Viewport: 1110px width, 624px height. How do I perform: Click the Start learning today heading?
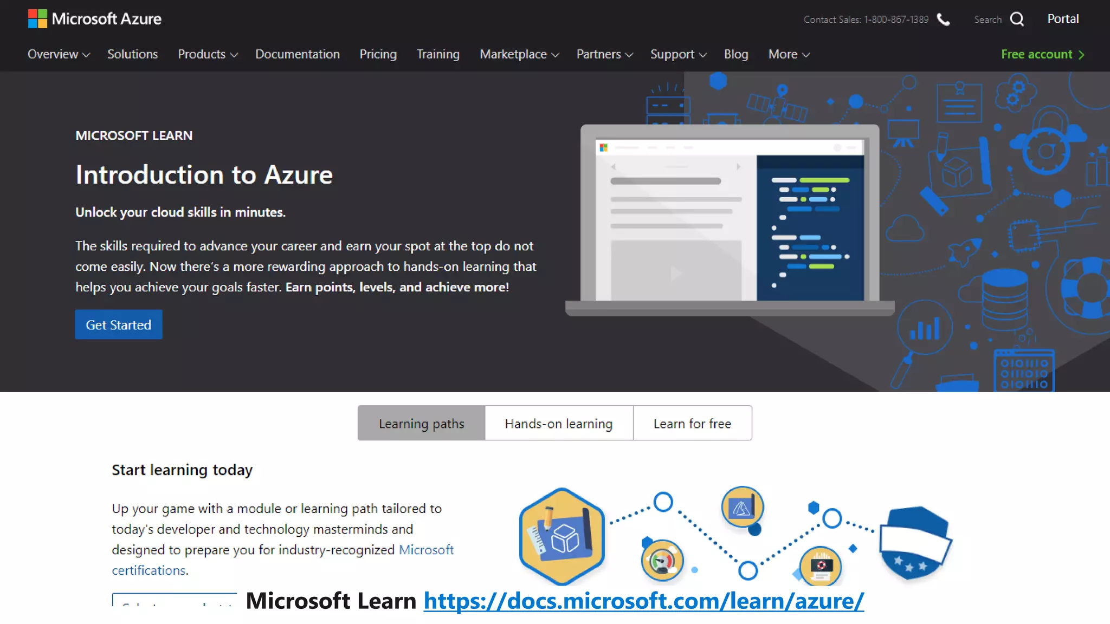coord(182,470)
